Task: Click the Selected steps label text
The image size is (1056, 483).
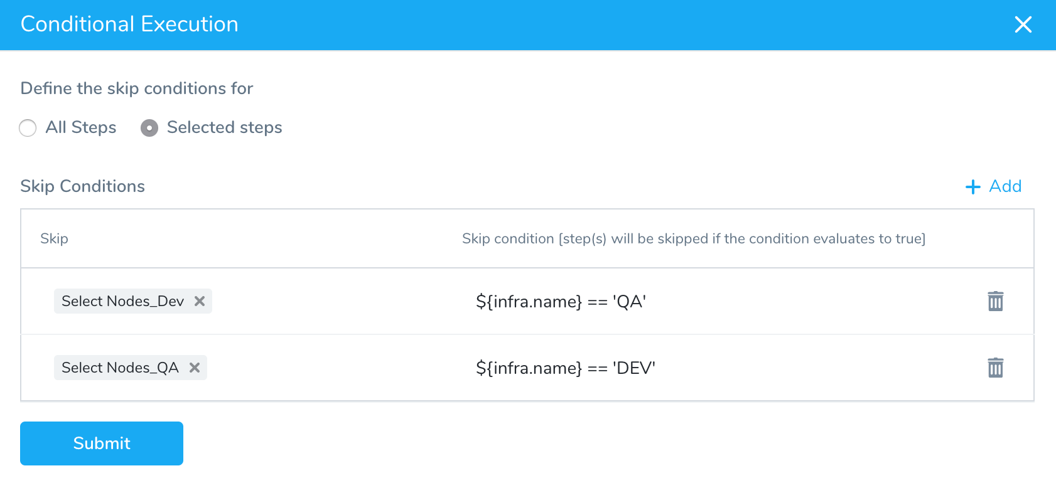Action: (225, 127)
